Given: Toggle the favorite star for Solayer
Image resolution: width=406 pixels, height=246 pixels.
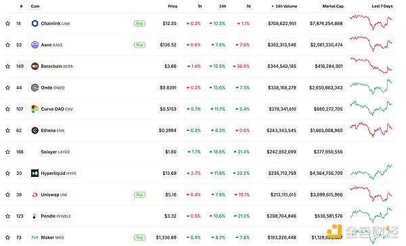Looking at the screenshot, I should [7, 152].
